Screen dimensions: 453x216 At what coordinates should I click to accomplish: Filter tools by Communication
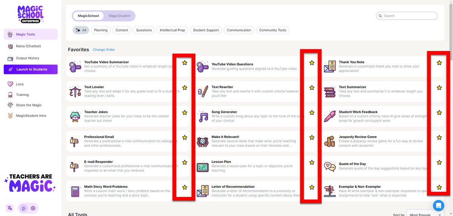tap(239, 30)
